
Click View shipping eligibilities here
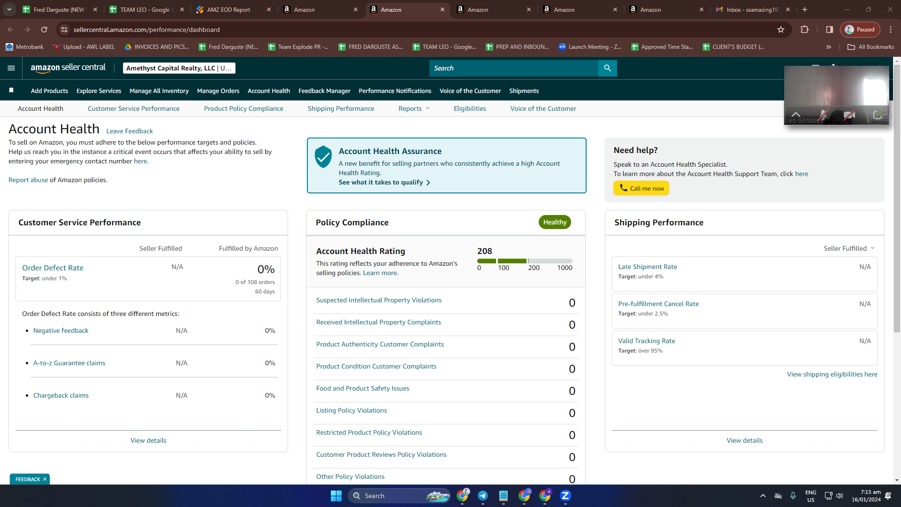click(x=832, y=374)
